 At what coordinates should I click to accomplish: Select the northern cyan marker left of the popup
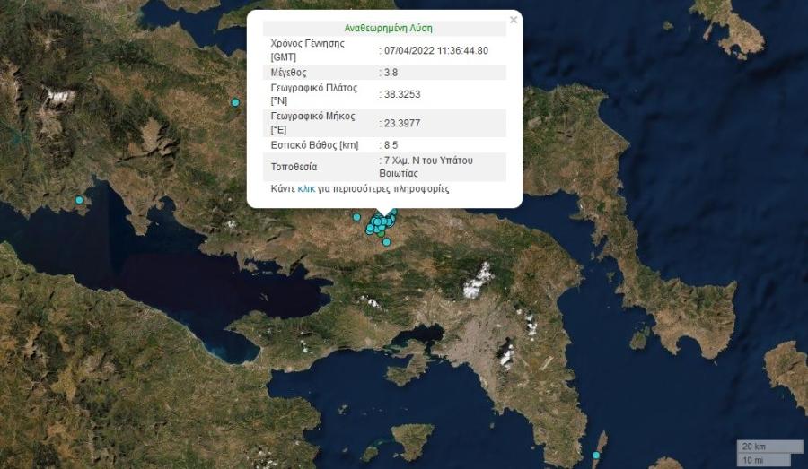click(x=235, y=102)
